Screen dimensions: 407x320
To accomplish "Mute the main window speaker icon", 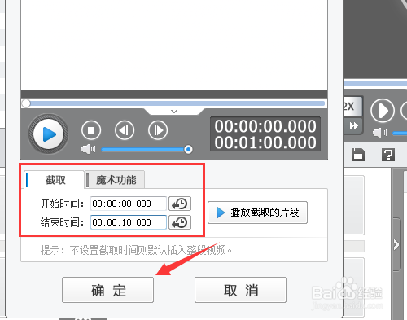I will coord(379,133).
